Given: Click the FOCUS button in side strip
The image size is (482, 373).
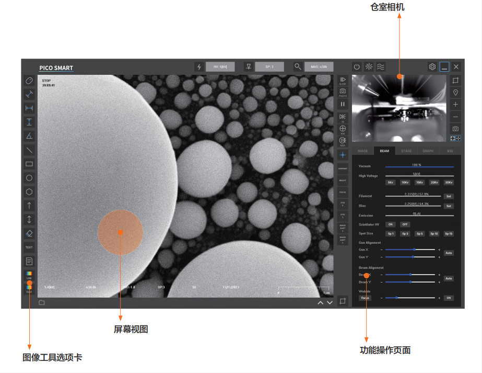Looking at the screenshot, I should 343,192.
